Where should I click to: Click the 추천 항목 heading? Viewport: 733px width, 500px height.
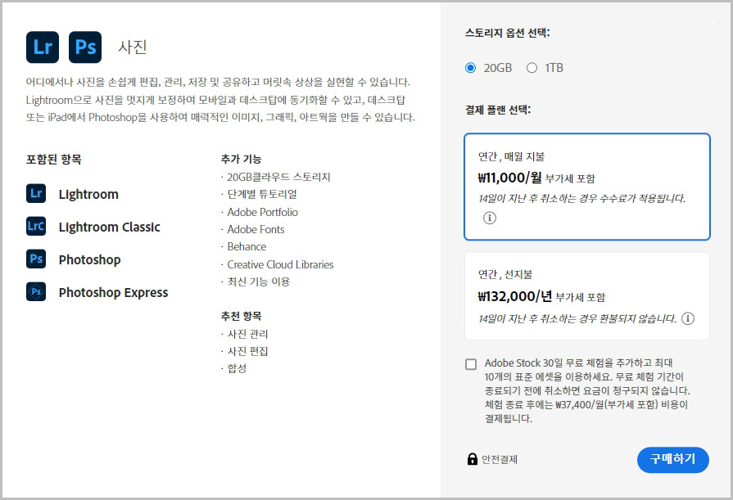[242, 317]
